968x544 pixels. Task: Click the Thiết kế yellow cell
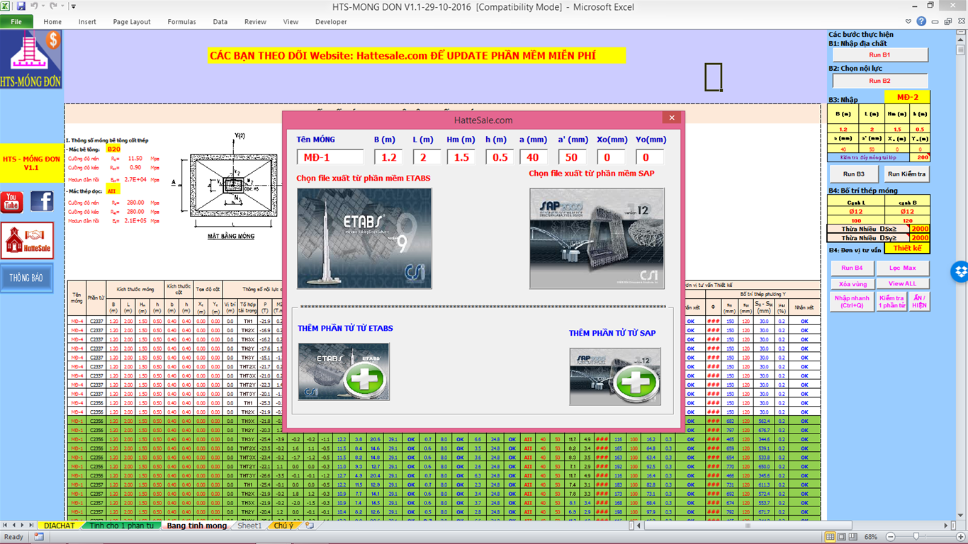click(907, 248)
